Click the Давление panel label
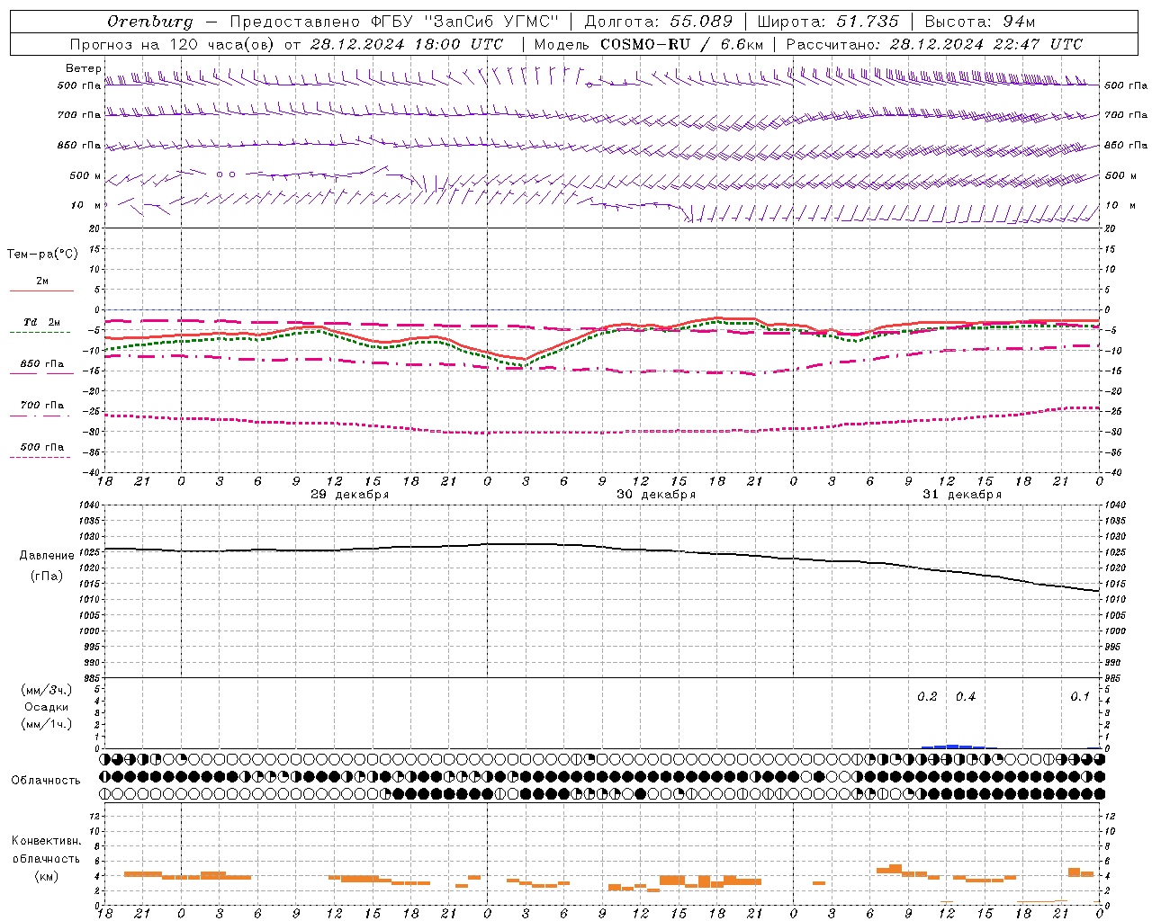 [x=47, y=556]
